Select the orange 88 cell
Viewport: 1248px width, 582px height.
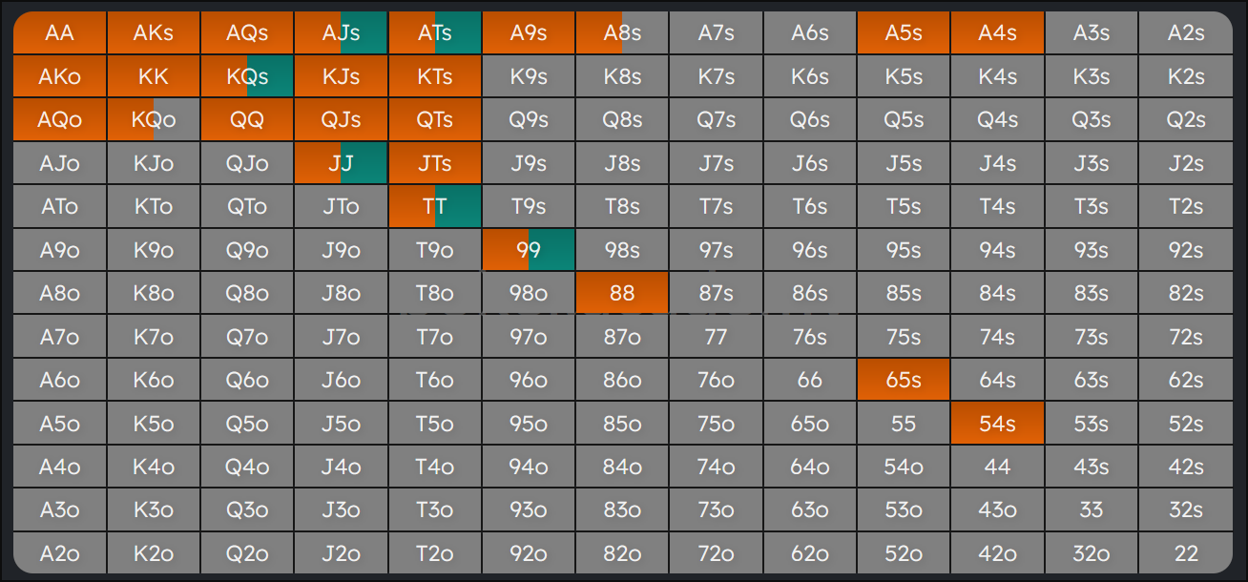[x=621, y=293]
